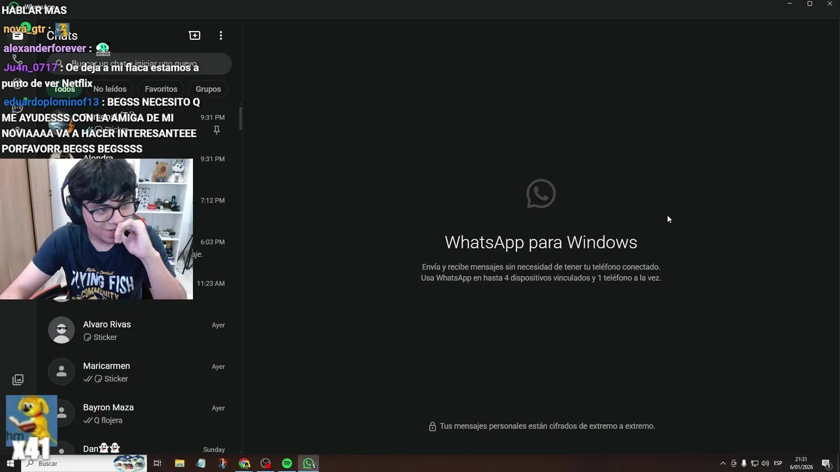Open OBS Studio from taskbar
This screenshot has height=472, width=840.
(266, 463)
